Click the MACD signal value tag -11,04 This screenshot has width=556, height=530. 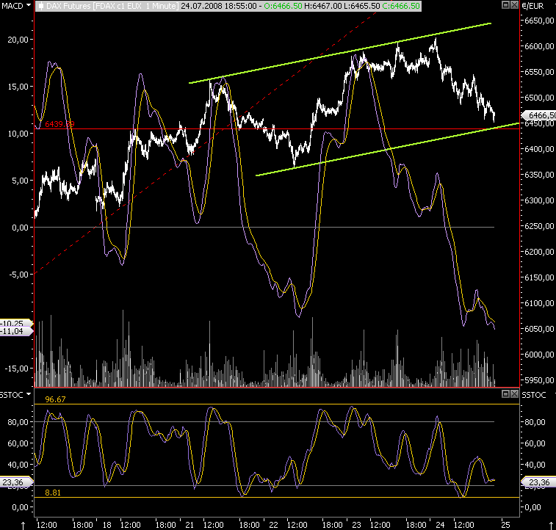(16, 331)
